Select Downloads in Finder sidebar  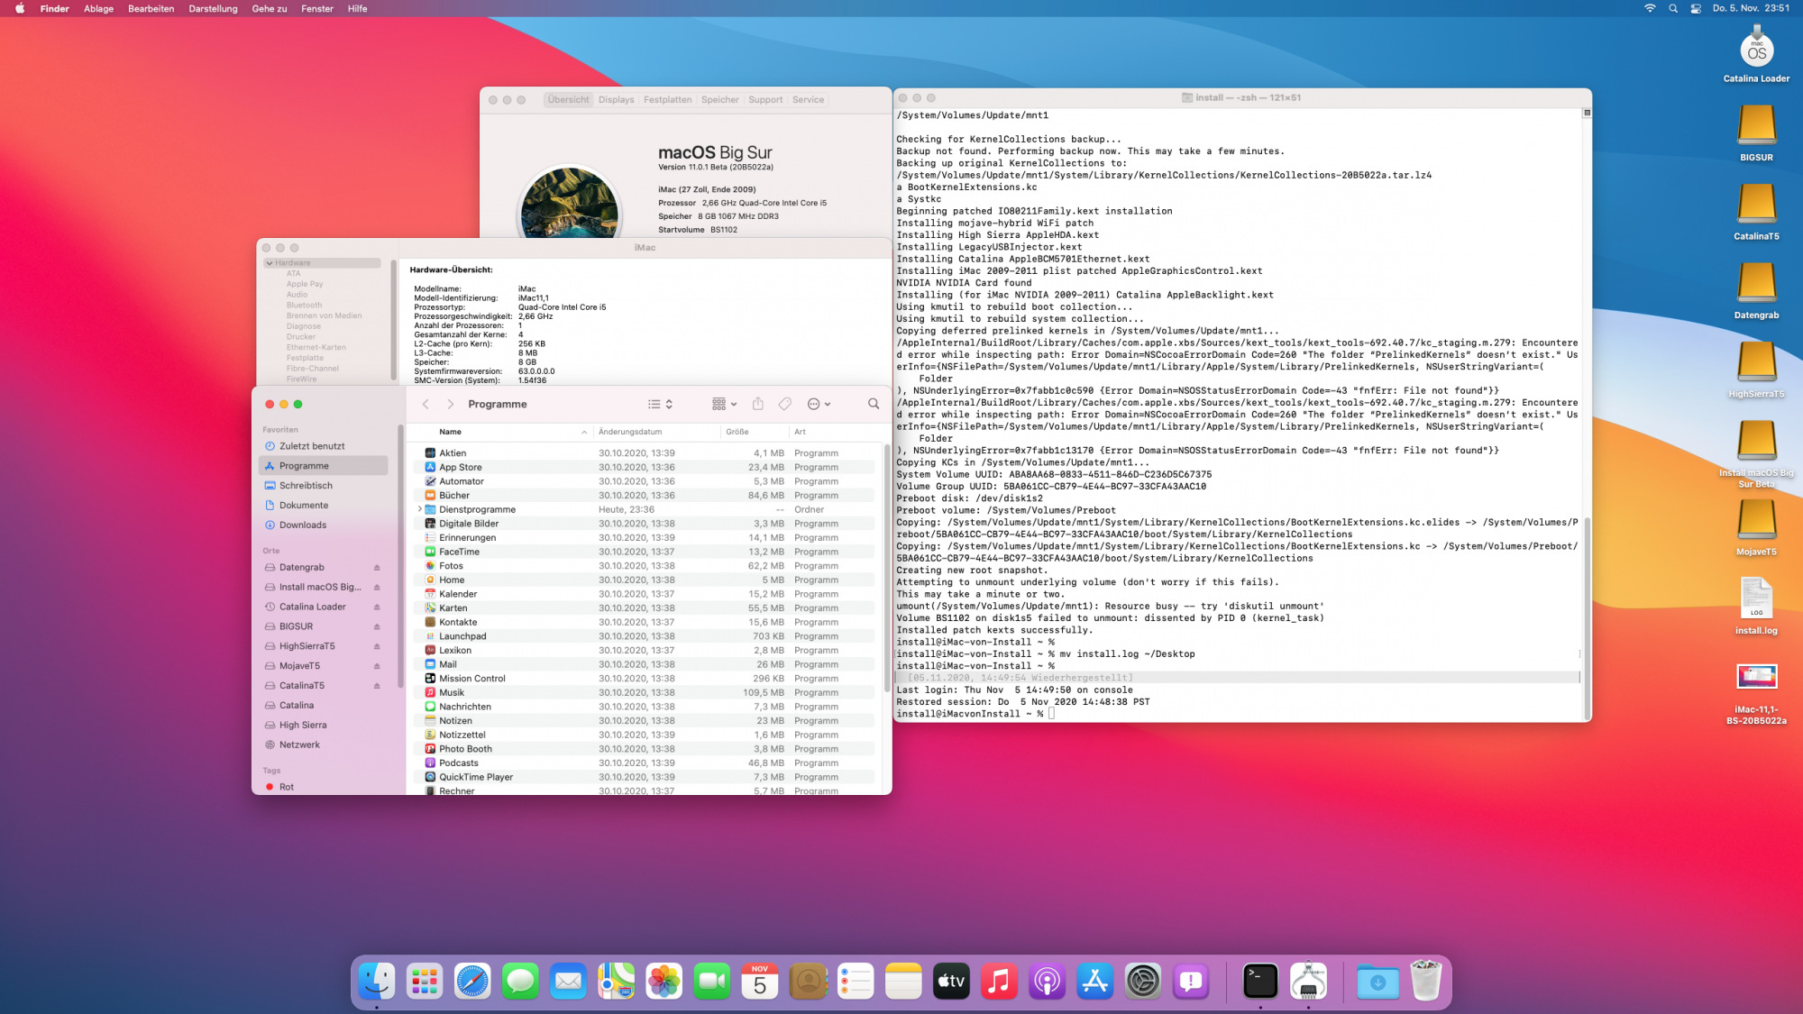pos(302,525)
